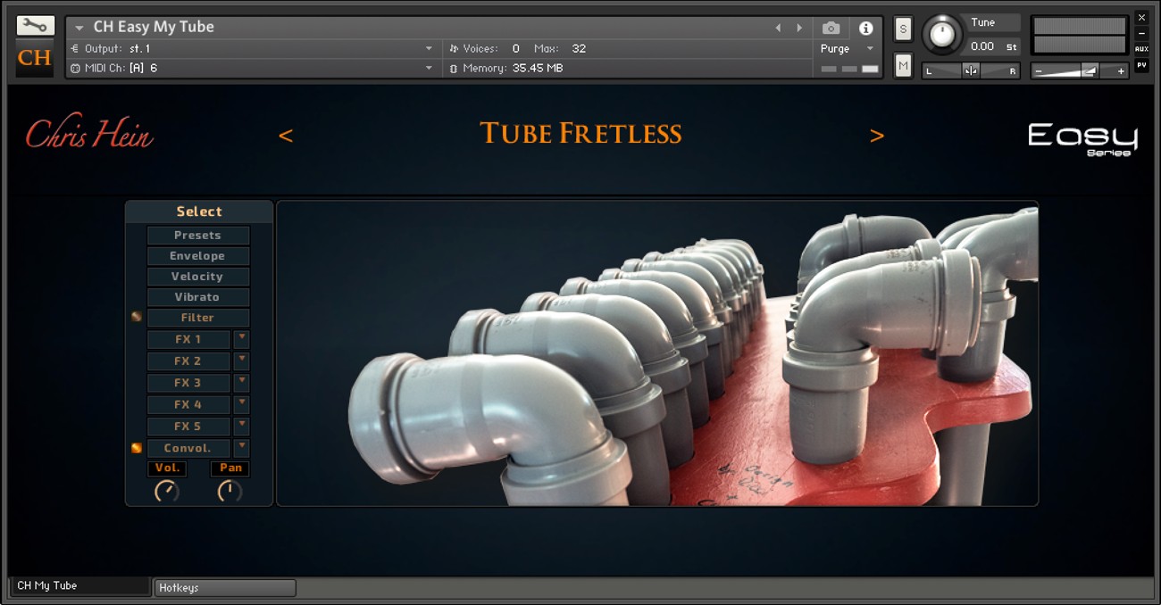Select the FX 4 button
The height and width of the screenshot is (605, 1161).
tap(188, 404)
